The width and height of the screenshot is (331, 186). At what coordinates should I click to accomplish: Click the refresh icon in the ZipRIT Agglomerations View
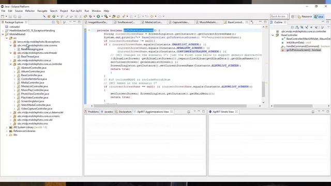pos(188,112)
